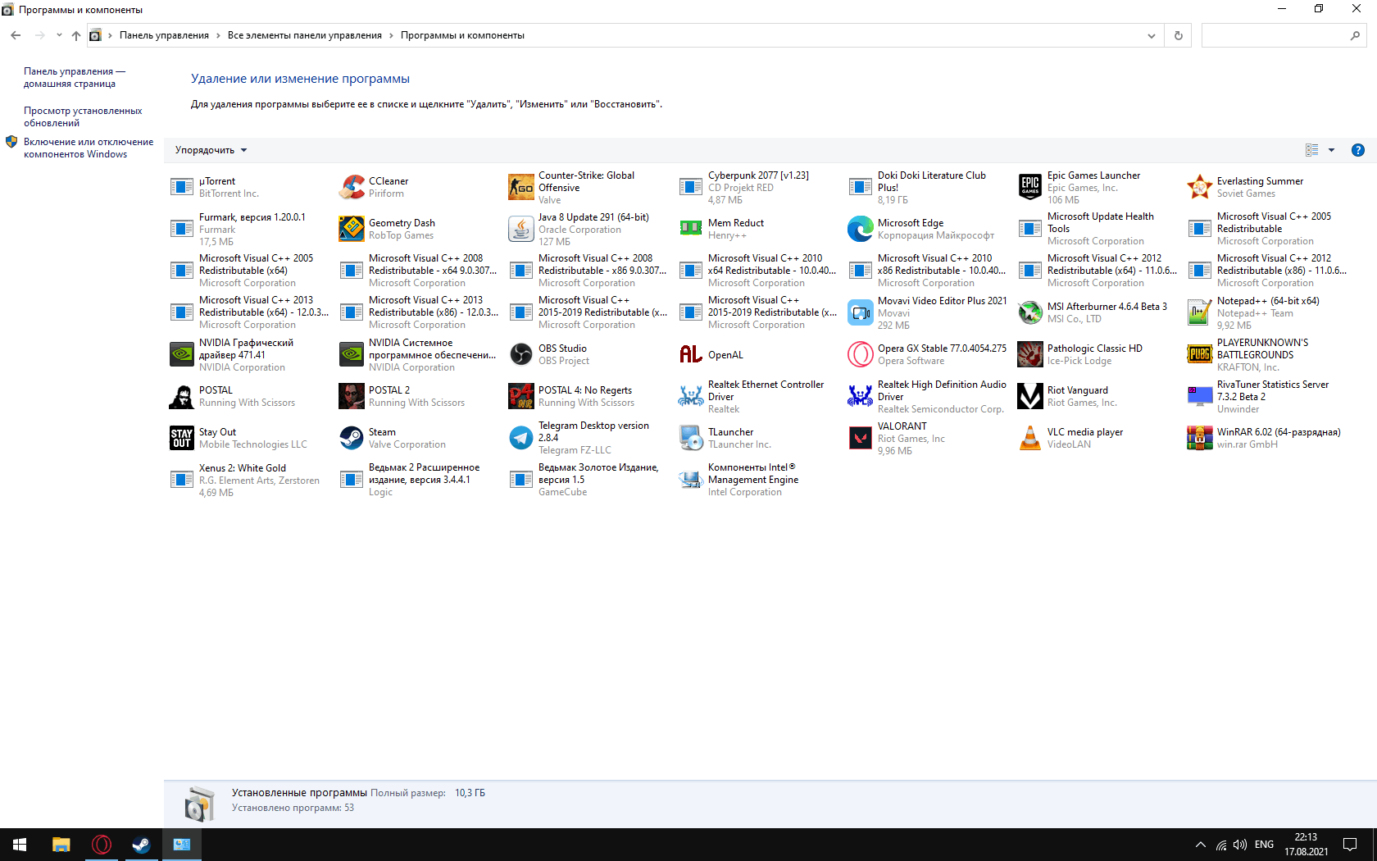Select the VALORANT icon
The image size is (1377, 861).
point(861,438)
